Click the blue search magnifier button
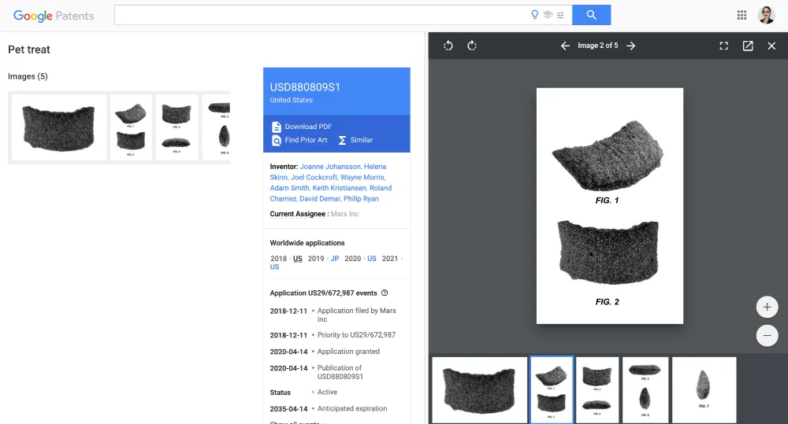 coord(592,15)
